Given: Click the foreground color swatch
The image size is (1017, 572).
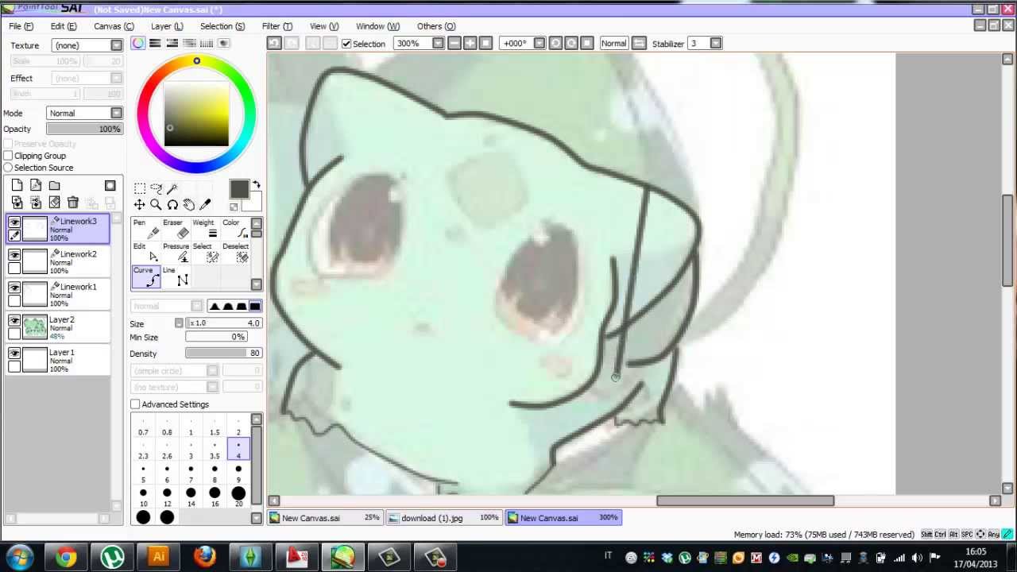Looking at the screenshot, I should click(x=239, y=189).
